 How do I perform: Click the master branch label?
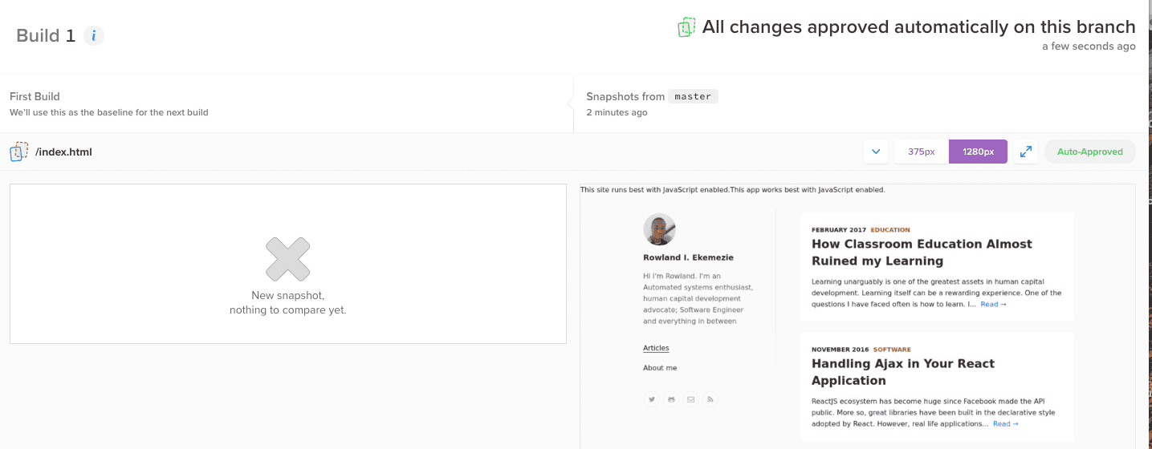(693, 96)
